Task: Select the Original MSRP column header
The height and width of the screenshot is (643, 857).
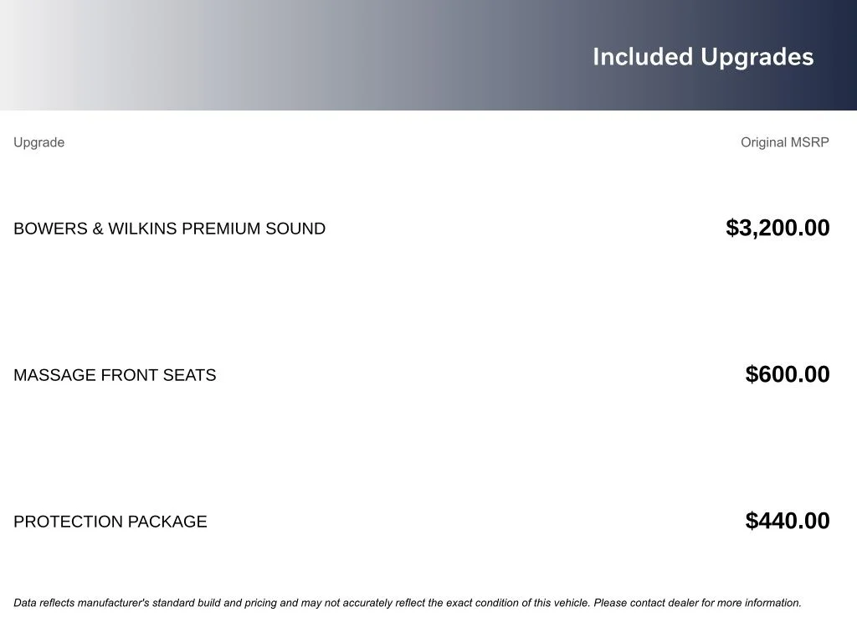Action: [x=784, y=142]
